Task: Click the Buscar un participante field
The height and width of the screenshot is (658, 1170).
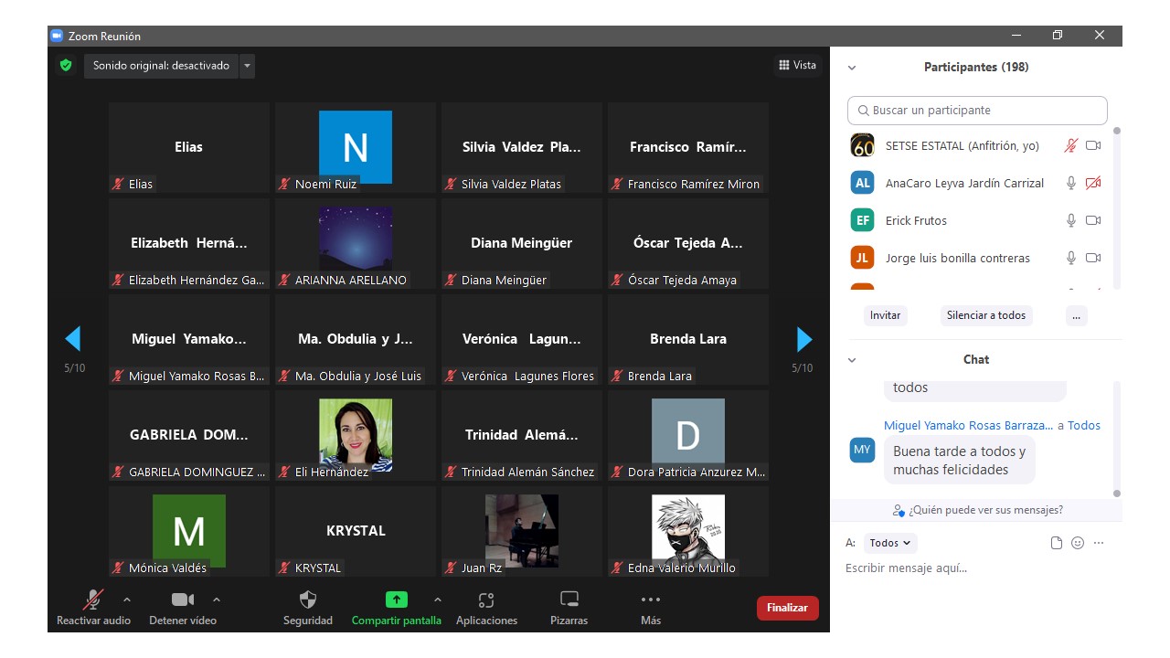Action: click(977, 111)
